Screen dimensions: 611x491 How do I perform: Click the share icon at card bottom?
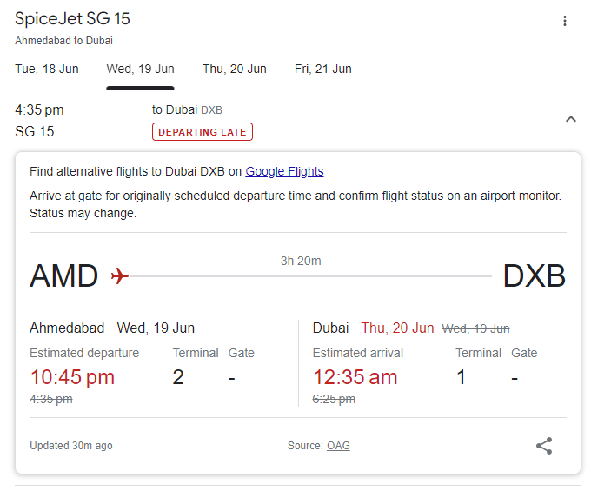(x=544, y=446)
